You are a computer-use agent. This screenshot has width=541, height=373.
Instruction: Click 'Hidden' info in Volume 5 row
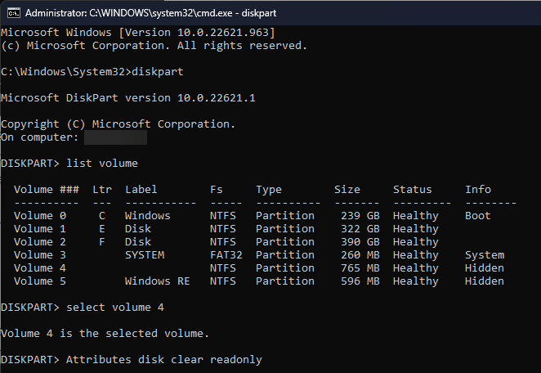point(485,281)
